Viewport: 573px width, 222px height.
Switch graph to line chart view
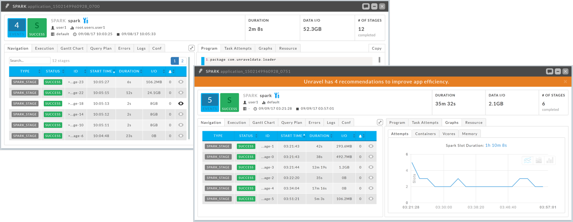click(x=527, y=160)
